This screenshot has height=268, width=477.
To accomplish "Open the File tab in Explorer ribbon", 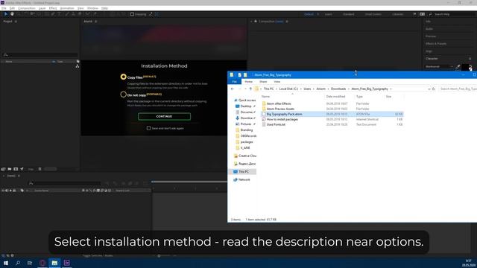I will [x=235, y=82].
